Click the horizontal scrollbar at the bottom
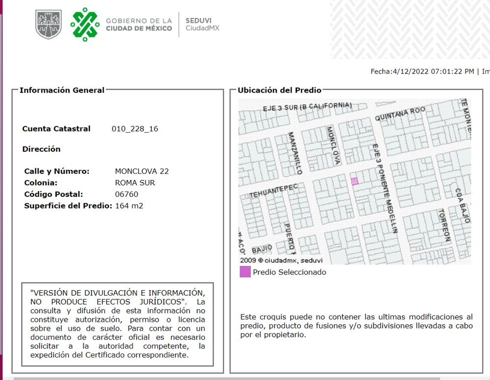The height and width of the screenshot is (380, 490). click(x=226, y=379)
